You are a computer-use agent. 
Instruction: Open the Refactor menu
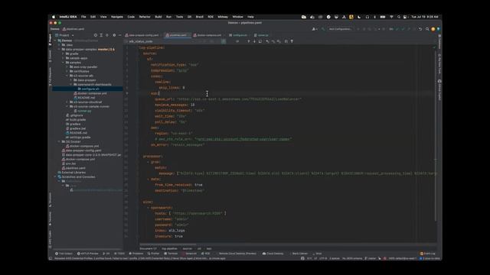[145, 17]
